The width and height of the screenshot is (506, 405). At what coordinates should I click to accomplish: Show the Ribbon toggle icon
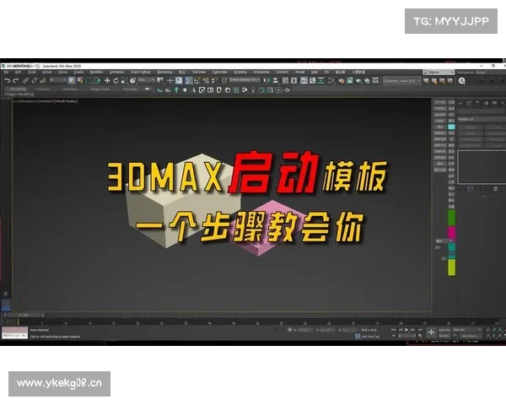click(304, 80)
